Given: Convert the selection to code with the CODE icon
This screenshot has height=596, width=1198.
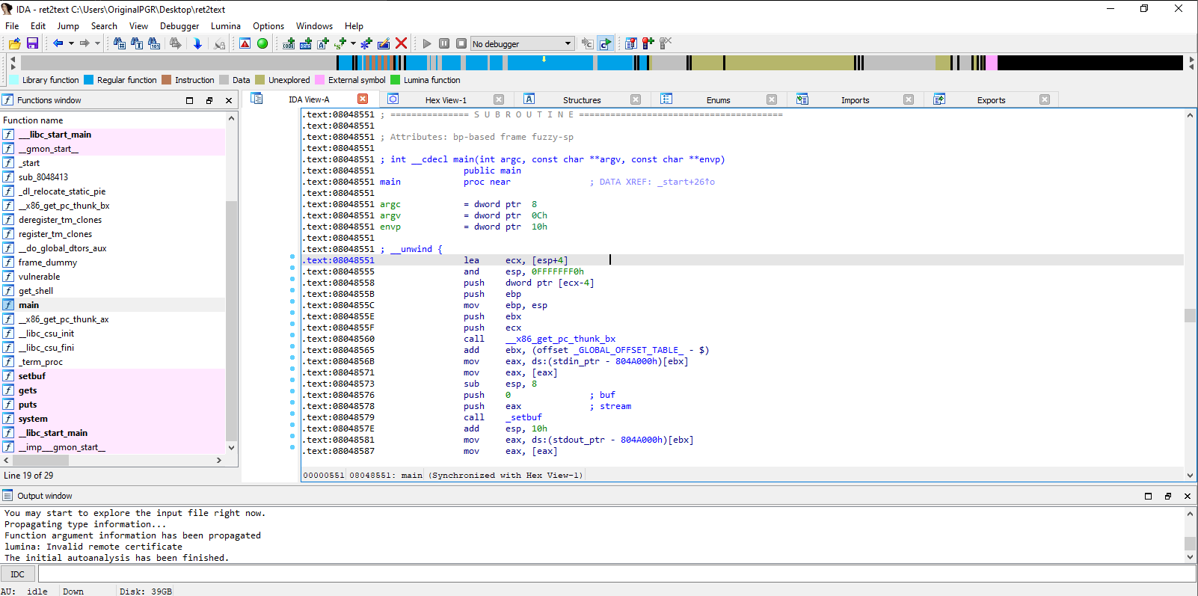Looking at the screenshot, I should tap(289, 43).
